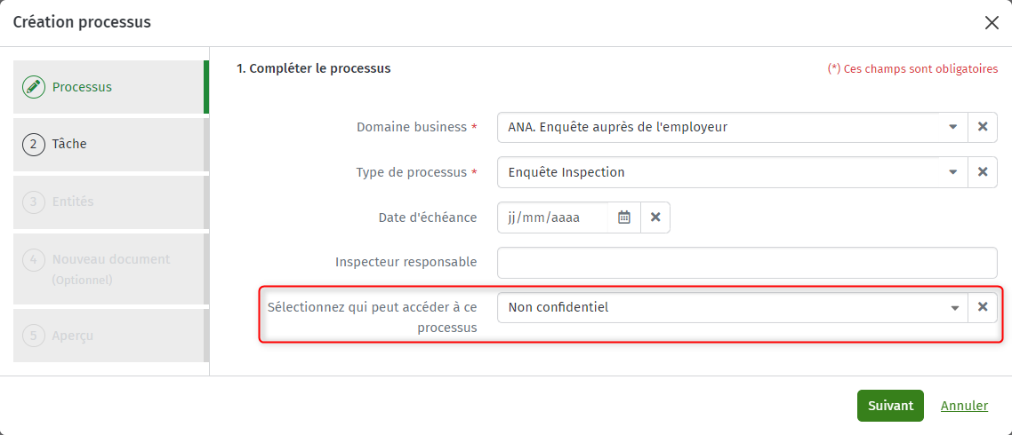1012x435 pixels.
Task: Click the Annuler link
Action: point(964,406)
